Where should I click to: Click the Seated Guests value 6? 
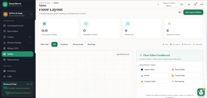click(x=168, y=31)
